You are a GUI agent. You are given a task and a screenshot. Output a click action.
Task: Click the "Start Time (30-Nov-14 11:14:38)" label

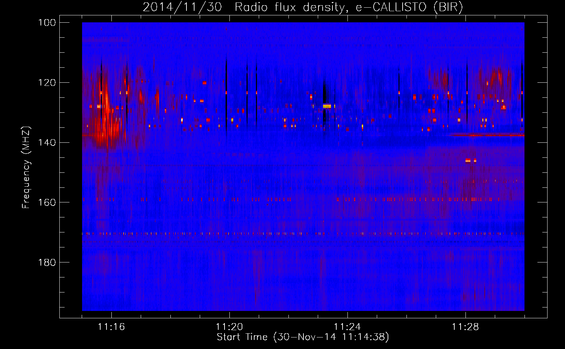point(303,337)
